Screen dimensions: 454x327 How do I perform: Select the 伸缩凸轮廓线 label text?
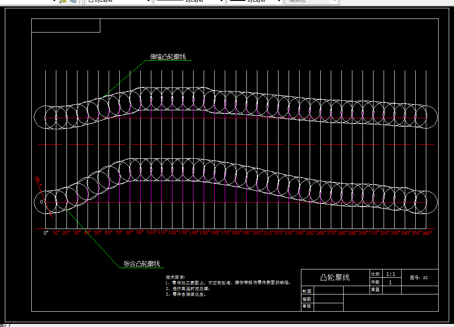(168, 57)
